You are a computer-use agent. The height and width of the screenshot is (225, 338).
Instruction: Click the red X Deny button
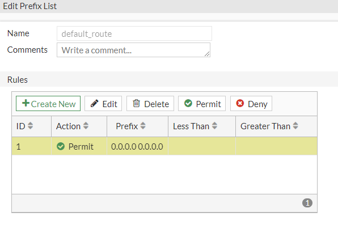[x=251, y=104]
